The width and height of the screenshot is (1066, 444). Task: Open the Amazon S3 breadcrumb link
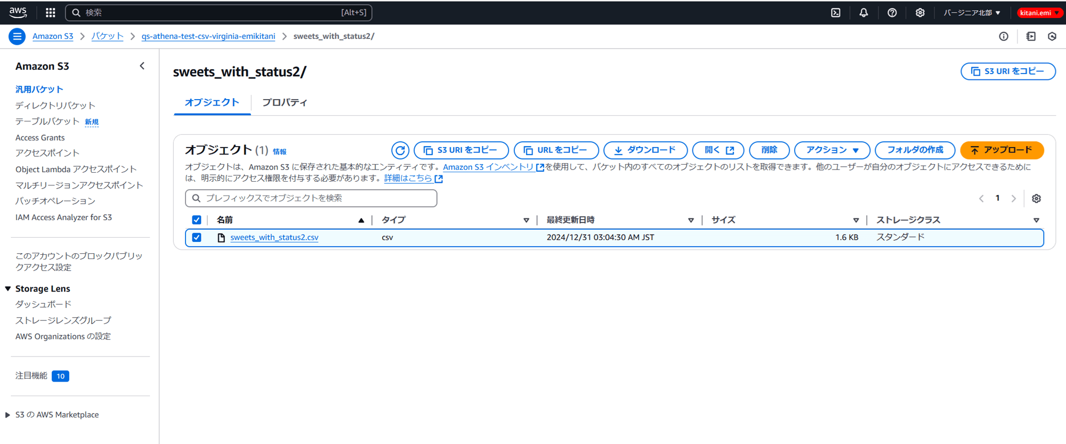tap(53, 36)
